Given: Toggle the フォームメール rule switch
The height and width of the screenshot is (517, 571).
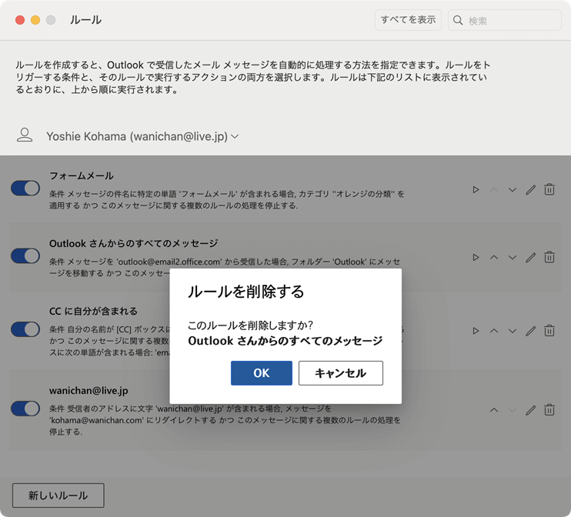Looking at the screenshot, I should pos(25,188).
